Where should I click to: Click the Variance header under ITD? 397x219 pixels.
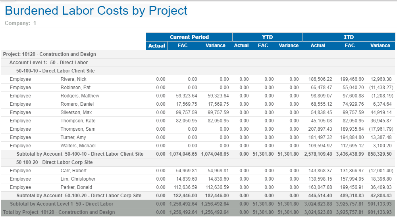click(380, 46)
